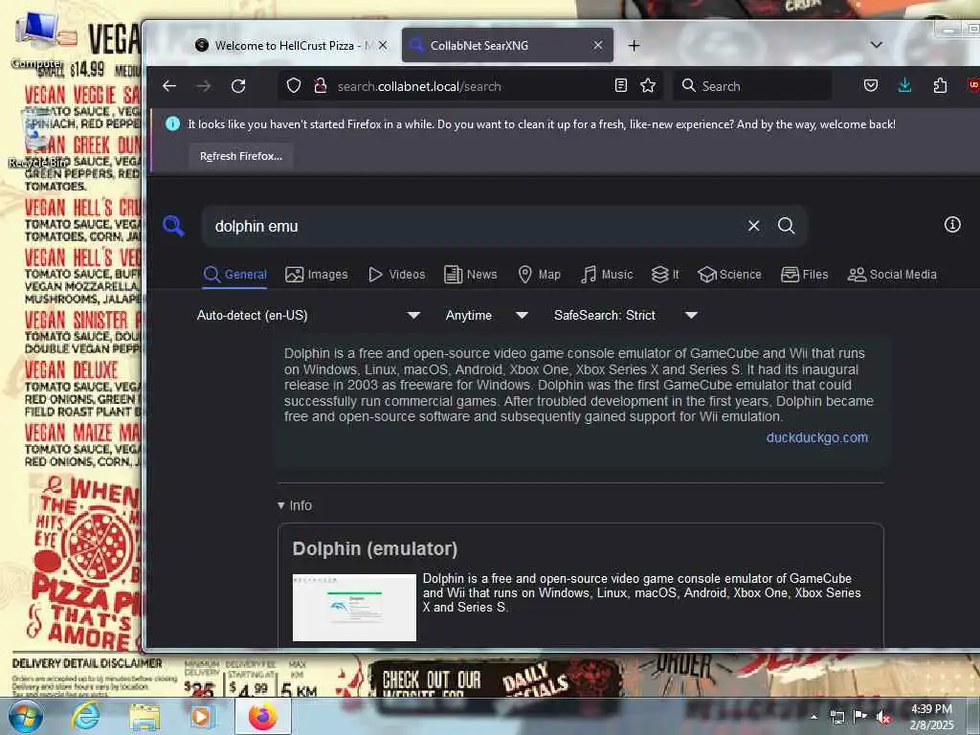Open Windows Explorer from taskbar

(145, 717)
